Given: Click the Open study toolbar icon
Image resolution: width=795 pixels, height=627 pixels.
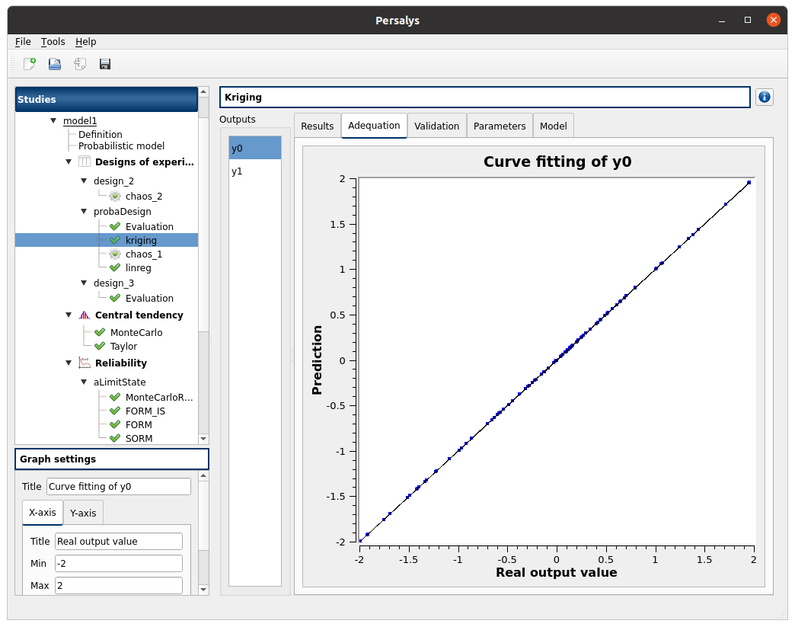Looking at the screenshot, I should (x=55, y=64).
